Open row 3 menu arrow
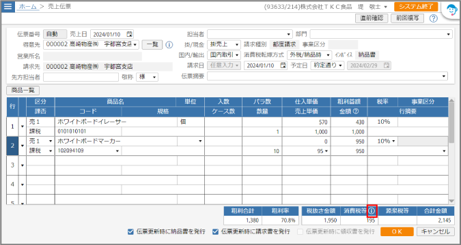The image size is (461, 245). point(22,165)
